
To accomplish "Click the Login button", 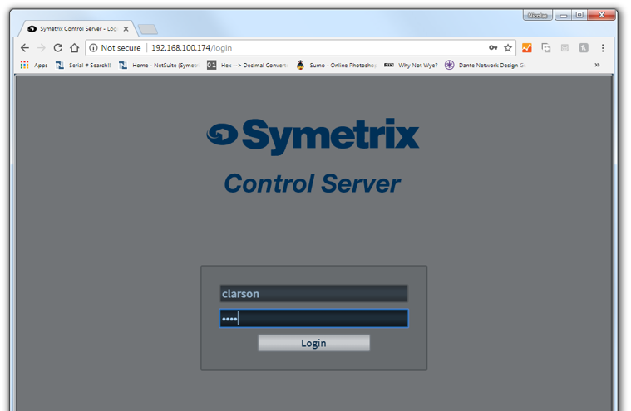I will tap(313, 343).
